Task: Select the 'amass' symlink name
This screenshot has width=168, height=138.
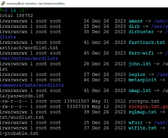Action: (136, 21)
